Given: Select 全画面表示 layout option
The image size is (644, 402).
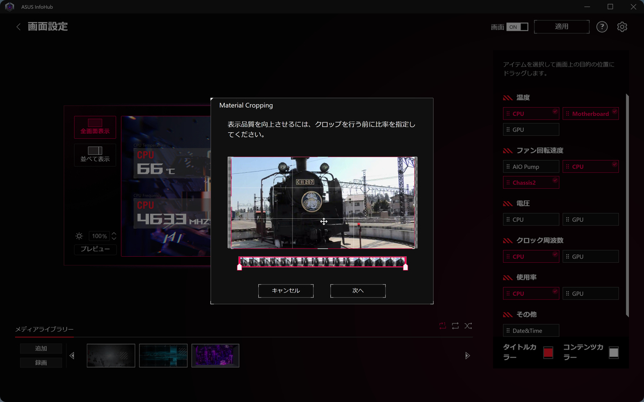Looking at the screenshot, I should click(x=95, y=127).
